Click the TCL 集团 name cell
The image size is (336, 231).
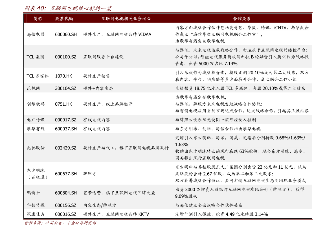[x=35, y=57]
